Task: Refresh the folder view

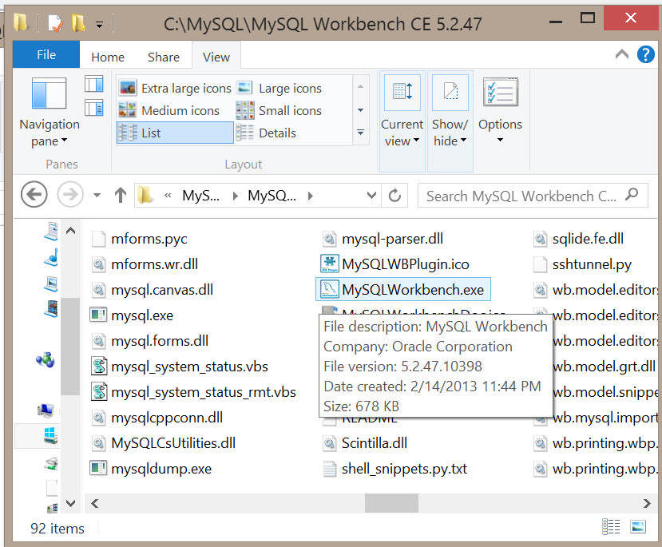Action: pyautogui.click(x=394, y=196)
